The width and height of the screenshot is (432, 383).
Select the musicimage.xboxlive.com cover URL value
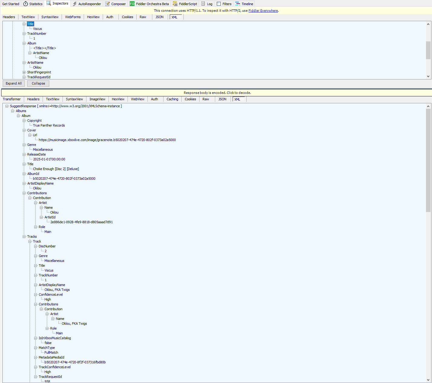pos(107,140)
